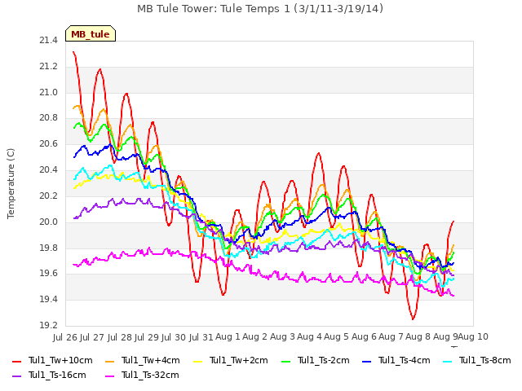Select the Tul1_Tw+4cm legend label
522x391 pixels.
tap(150, 360)
